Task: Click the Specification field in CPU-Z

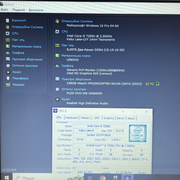Action: click(x=110, y=146)
